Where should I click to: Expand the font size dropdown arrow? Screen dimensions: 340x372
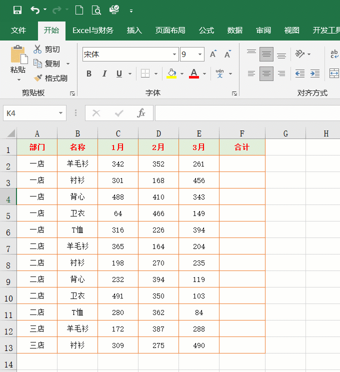pos(200,54)
